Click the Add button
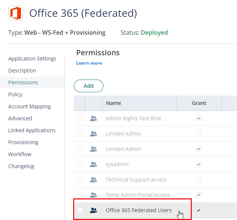 (88, 86)
